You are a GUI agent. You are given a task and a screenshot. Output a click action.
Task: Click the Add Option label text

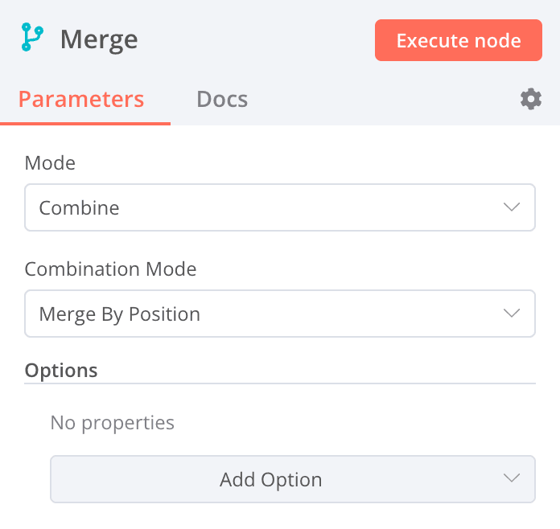tap(271, 480)
